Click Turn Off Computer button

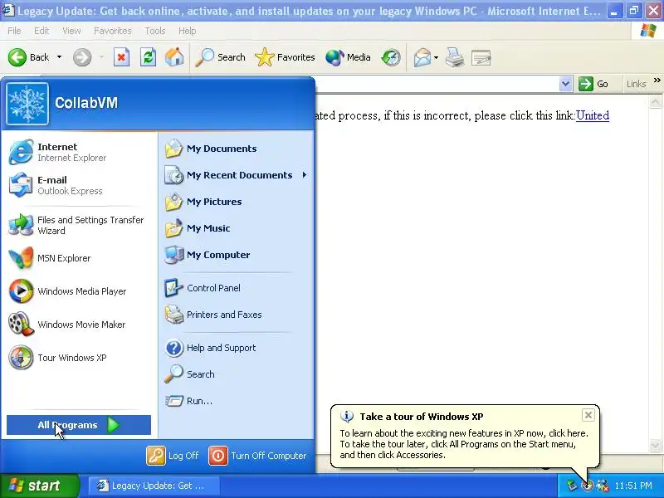(257, 456)
